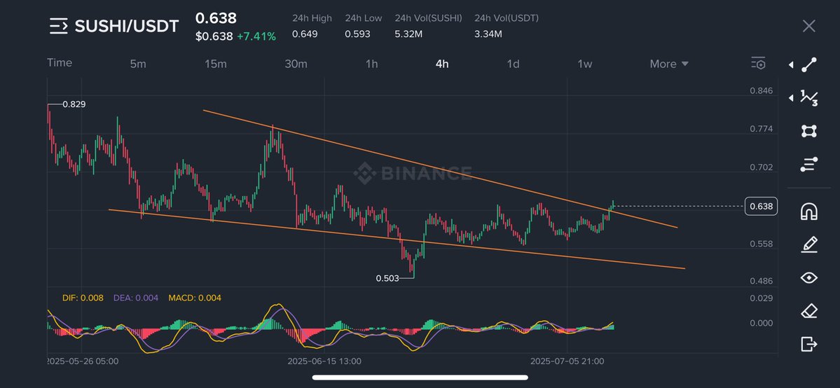Screen dimensions: 840x388
Task: Select the 1d timeframe
Action: coord(514,64)
